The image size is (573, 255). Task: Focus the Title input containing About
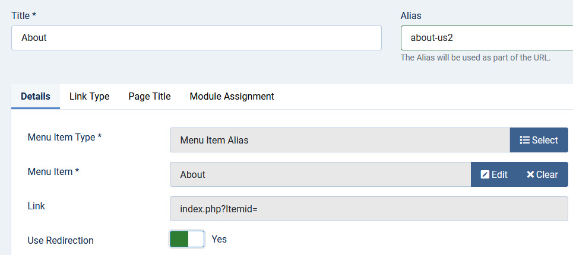[196, 38]
